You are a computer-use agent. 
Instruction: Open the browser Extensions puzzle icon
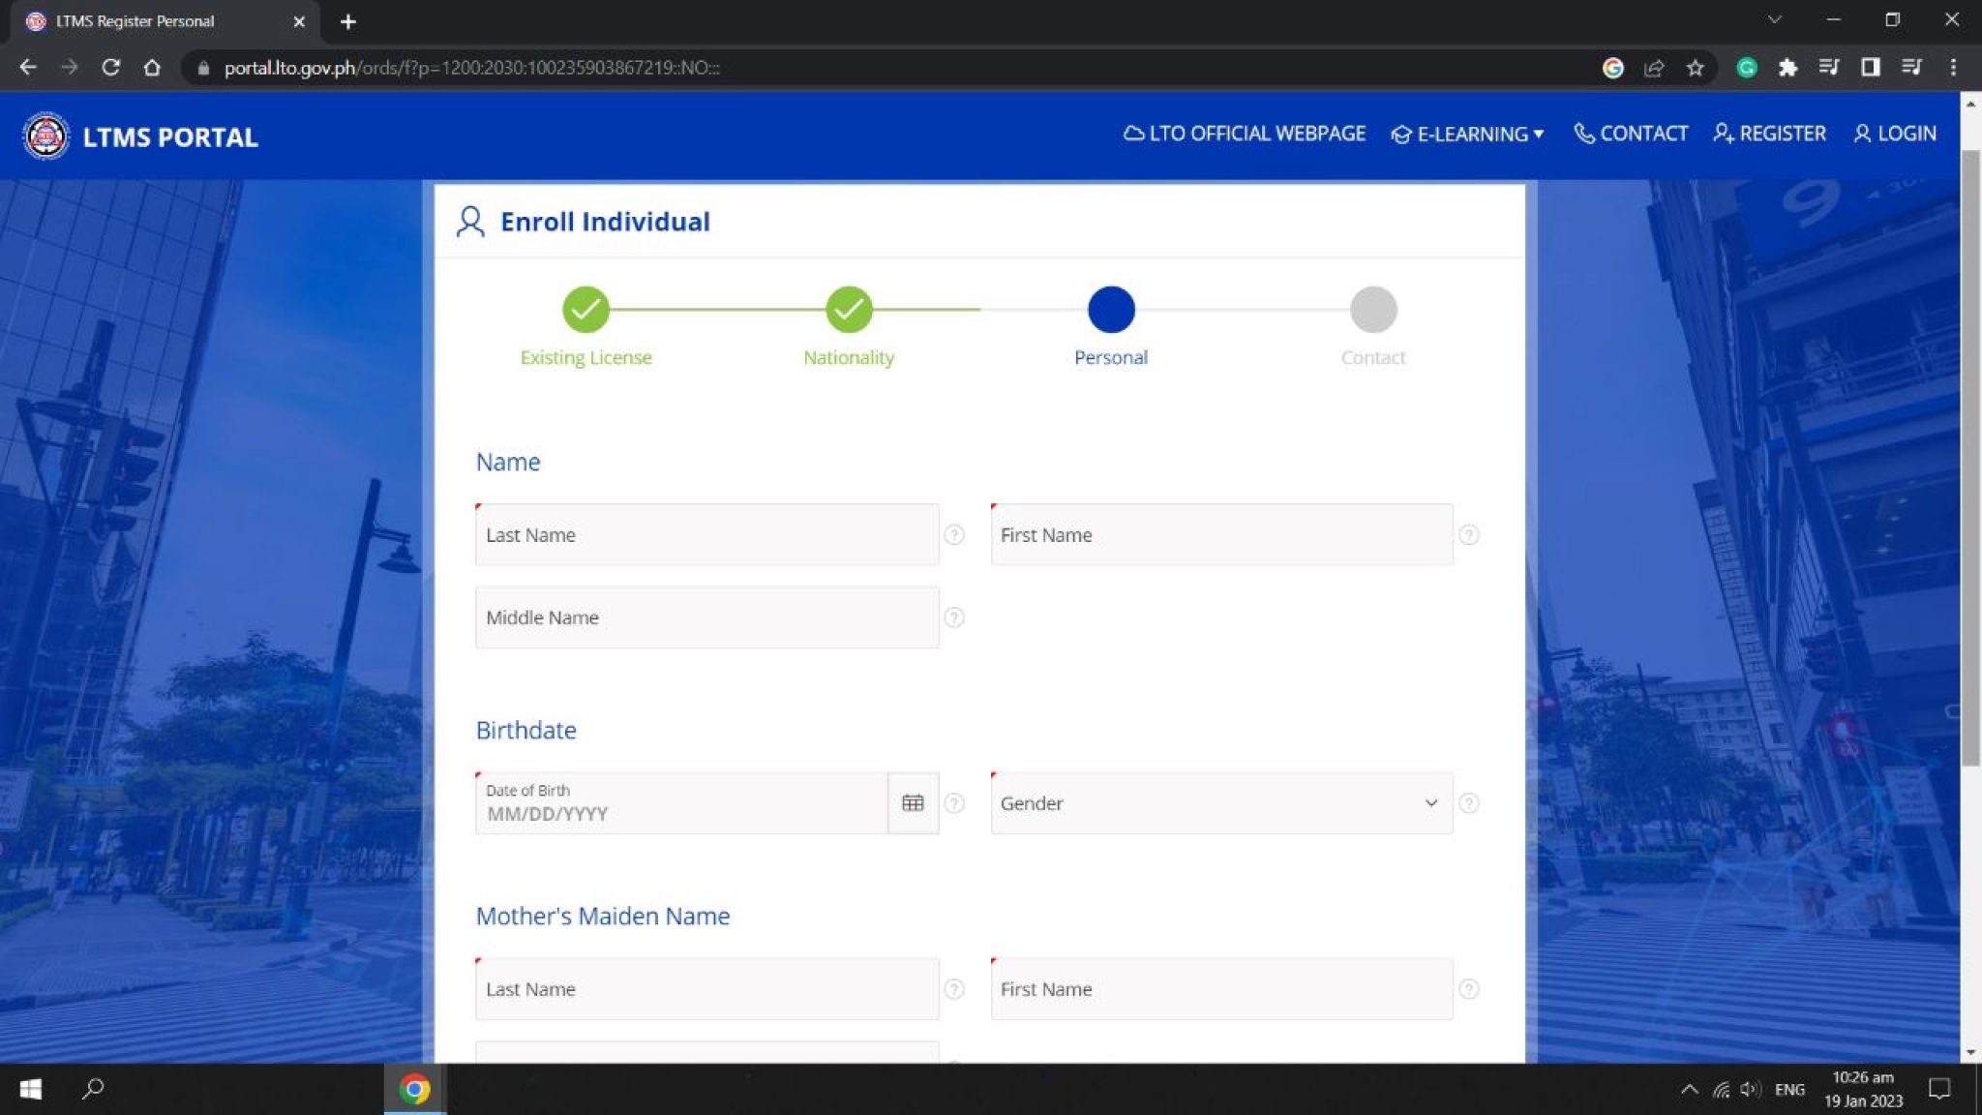coord(1787,68)
